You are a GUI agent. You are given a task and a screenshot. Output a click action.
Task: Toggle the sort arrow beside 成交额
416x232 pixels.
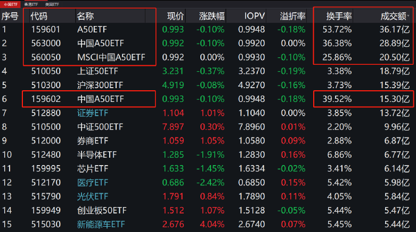point(409,15)
